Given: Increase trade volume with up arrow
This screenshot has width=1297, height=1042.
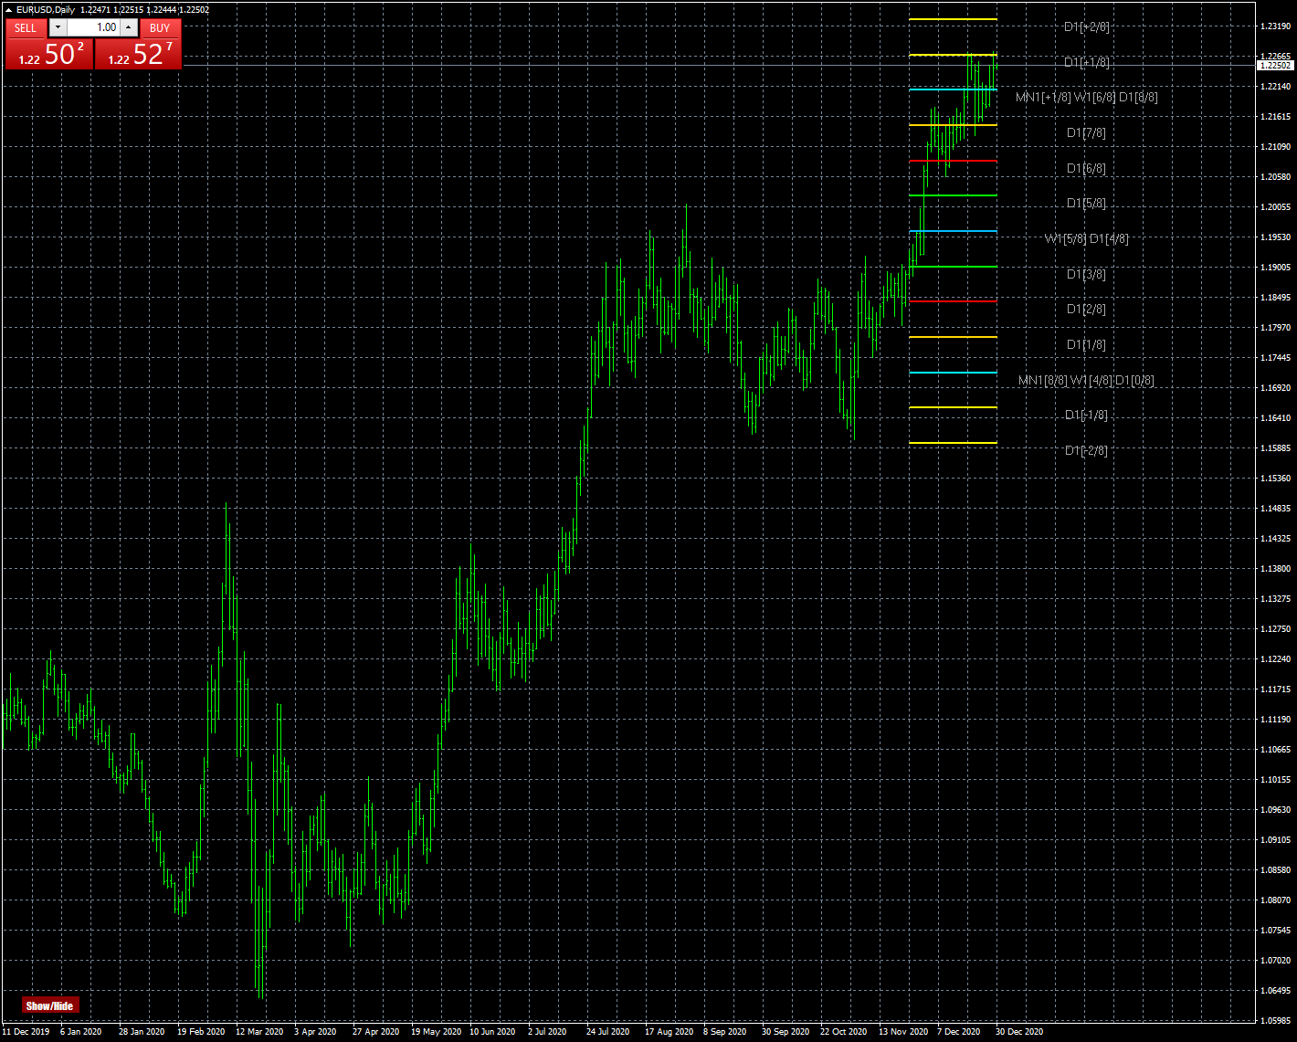Looking at the screenshot, I should tap(129, 27).
